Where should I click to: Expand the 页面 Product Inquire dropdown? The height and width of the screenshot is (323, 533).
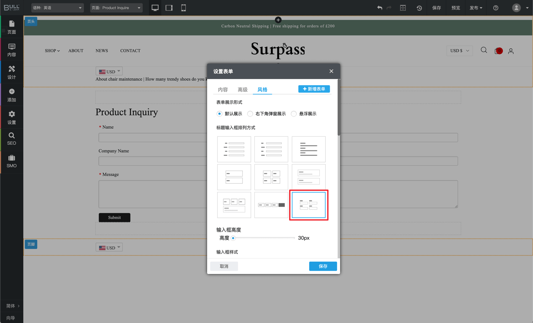click(116, 8)
